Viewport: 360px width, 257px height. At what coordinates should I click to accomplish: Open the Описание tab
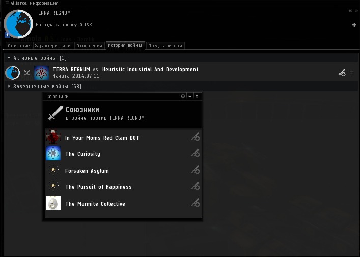(19, 46)
